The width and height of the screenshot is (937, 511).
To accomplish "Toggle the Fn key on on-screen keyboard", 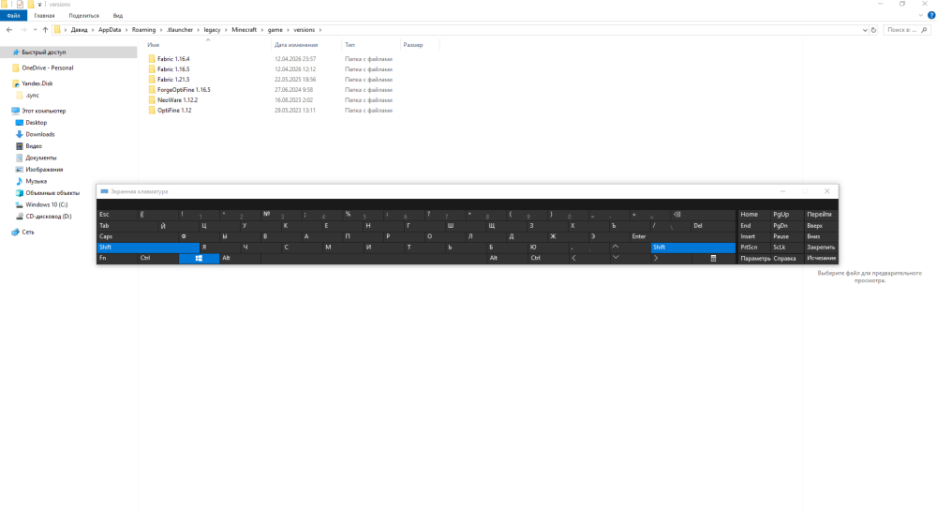I will click(116, 258).
